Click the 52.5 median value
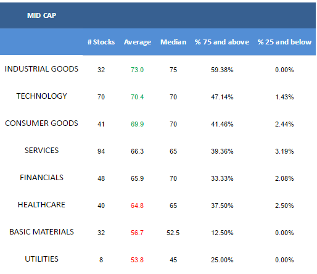Screen dimensions: 317x274 (x=173, y=233)
